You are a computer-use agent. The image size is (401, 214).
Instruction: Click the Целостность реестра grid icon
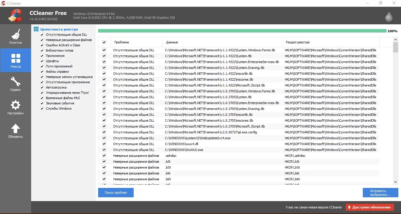click(x=36, y=29)
